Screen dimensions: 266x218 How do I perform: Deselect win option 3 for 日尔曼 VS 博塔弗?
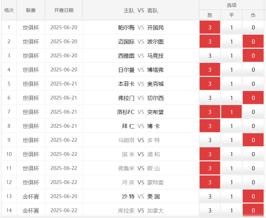click(x=210, y=70)
